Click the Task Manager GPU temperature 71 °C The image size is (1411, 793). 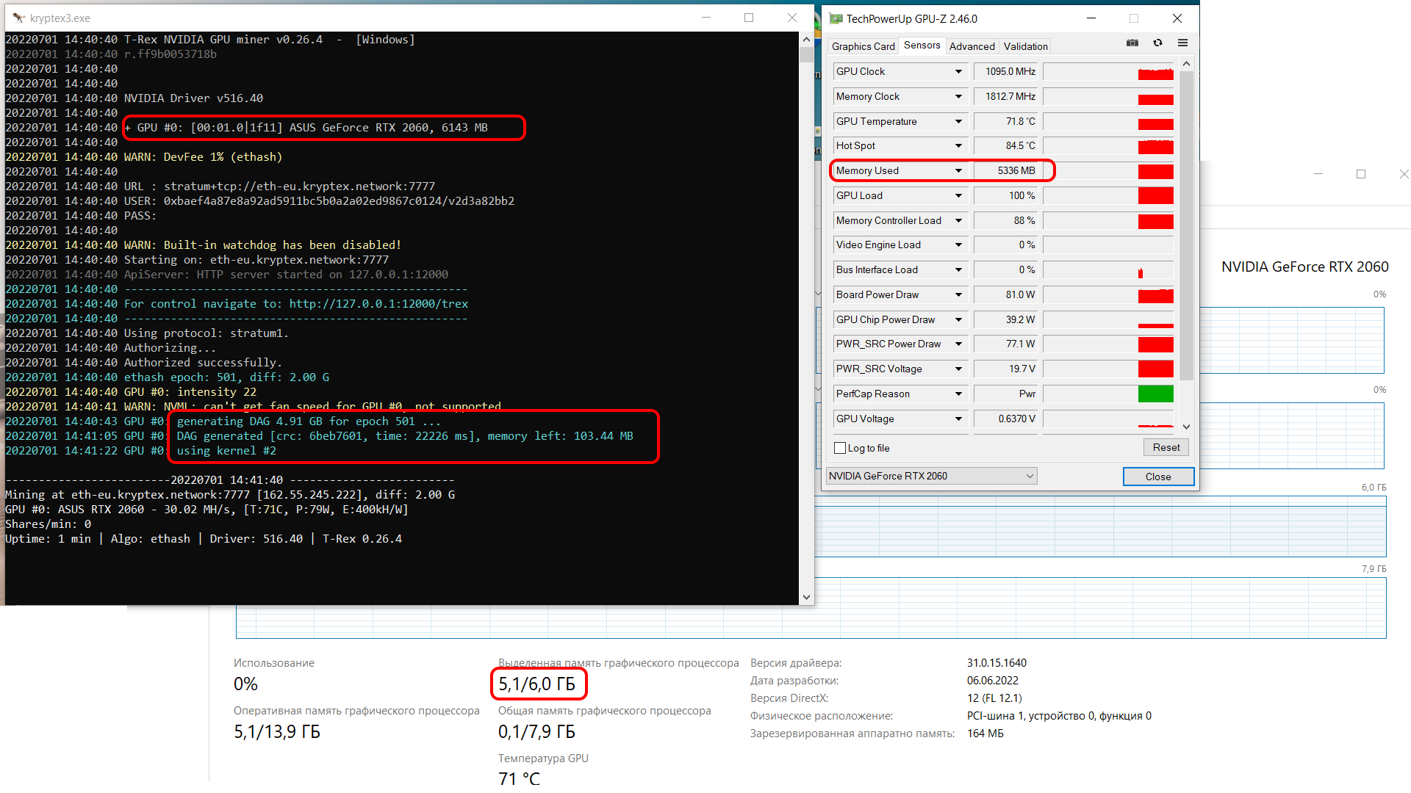pyautogui.click(x=519, y=779)
